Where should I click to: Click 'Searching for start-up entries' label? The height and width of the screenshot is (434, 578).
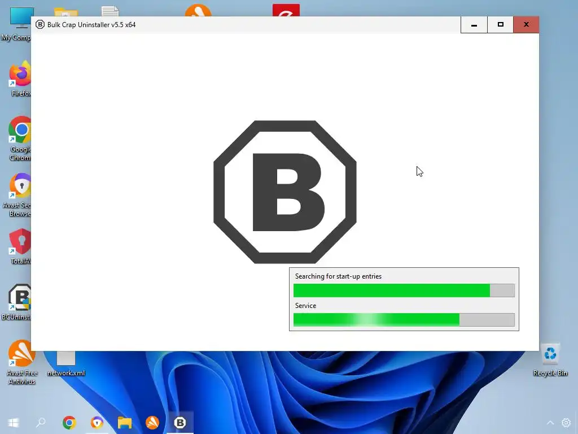pyautogui.click(x=338, y=276)
